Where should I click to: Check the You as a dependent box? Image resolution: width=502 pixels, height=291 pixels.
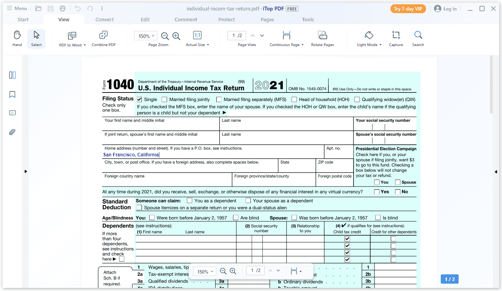tap(189, 200)
